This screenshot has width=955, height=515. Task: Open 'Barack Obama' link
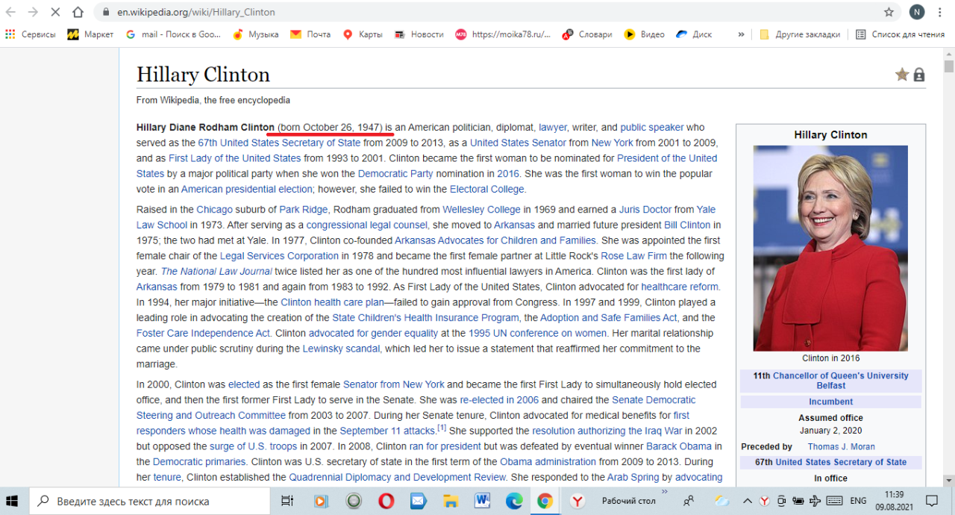(x=680, y=446)
